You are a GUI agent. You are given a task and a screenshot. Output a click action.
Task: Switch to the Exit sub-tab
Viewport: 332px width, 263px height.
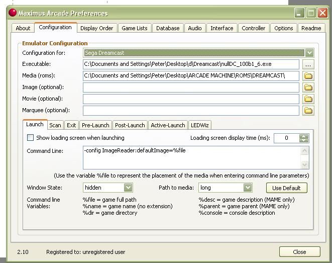coord(71,125)
